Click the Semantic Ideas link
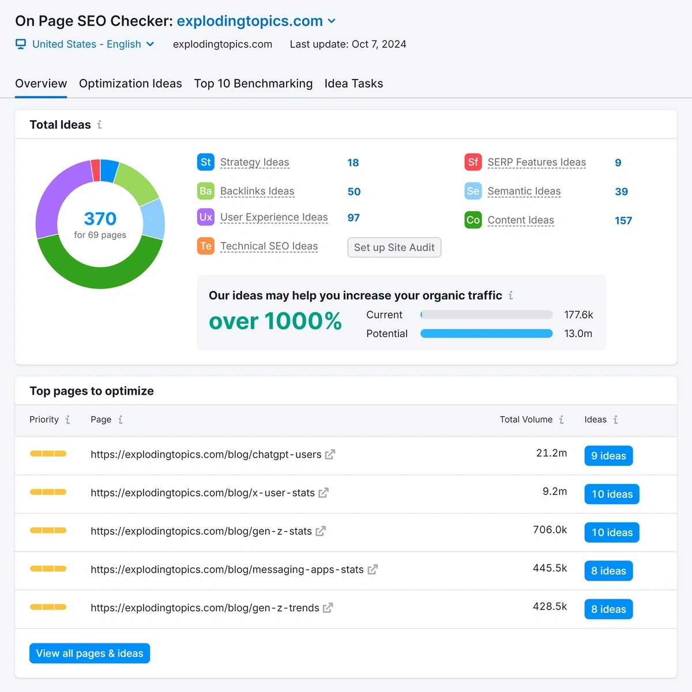The width and height of the screenshot is (692, 692). (x=524, y=191)
